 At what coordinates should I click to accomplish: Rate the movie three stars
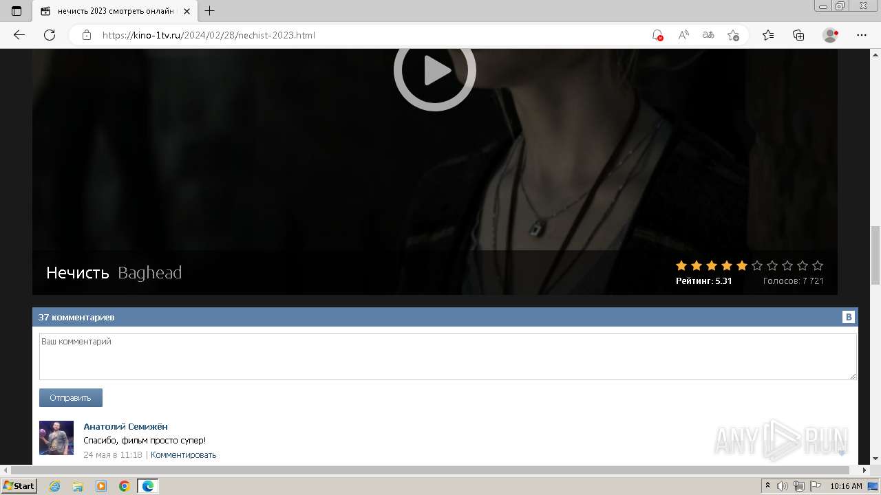[x=712, y=265]
